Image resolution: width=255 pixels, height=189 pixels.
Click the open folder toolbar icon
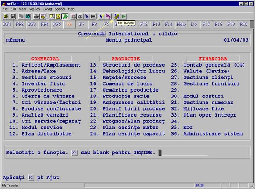point(6,16)
